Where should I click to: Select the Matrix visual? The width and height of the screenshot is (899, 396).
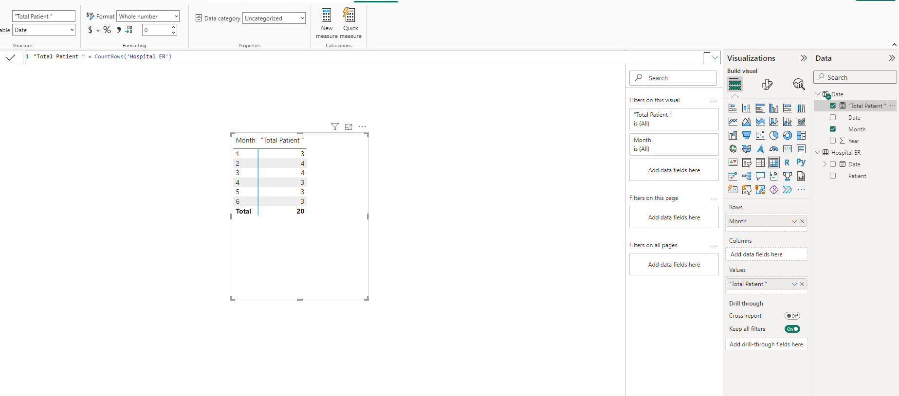coord(773,162)
